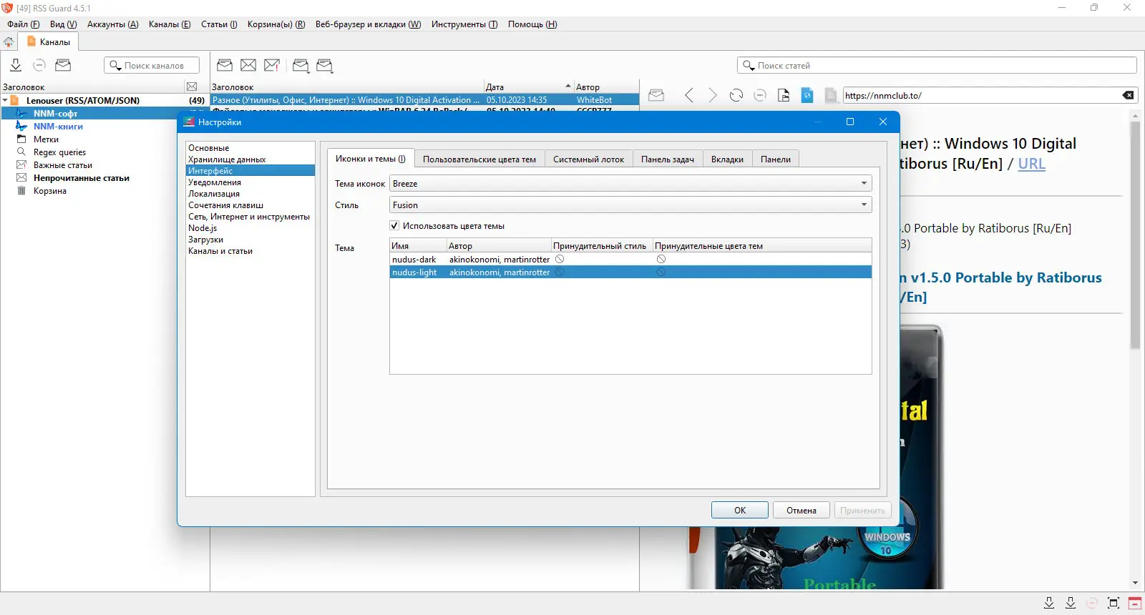Clear the URL field with the X icon

(x=1128, y=95)
